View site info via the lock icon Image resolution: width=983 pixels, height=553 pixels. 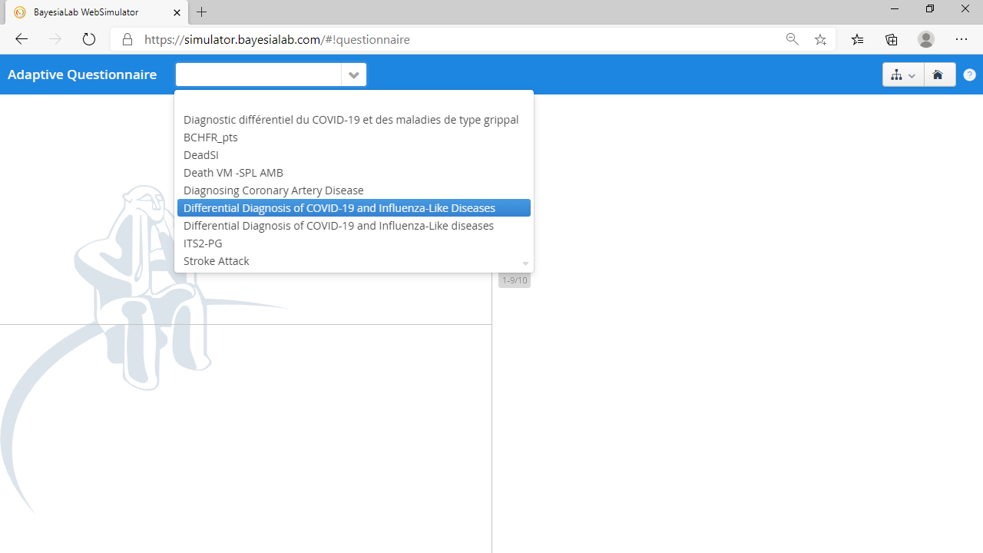click(127, 39)
